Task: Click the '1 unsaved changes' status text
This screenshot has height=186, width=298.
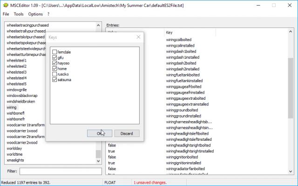Action: (150, 183)
